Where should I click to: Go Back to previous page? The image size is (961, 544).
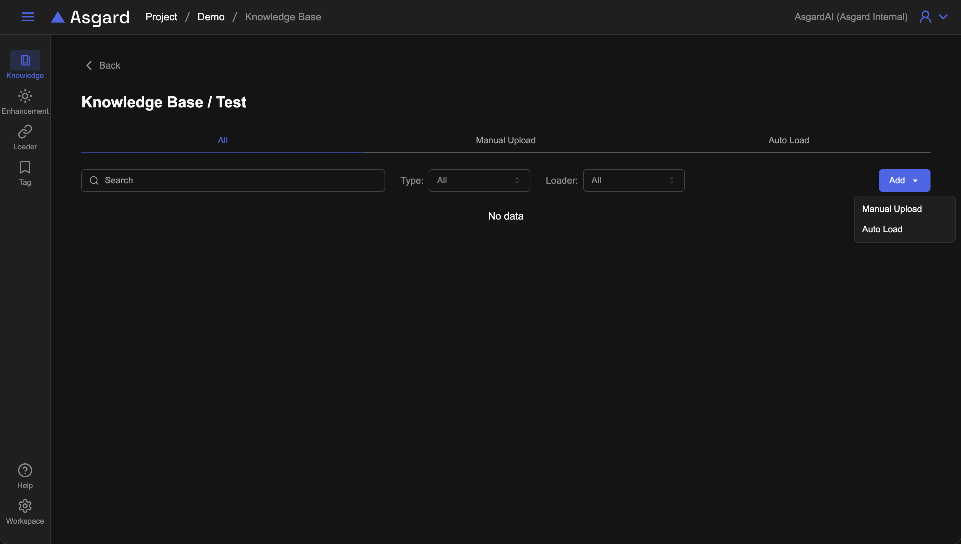pyautogui.click(x=103, y=65)
